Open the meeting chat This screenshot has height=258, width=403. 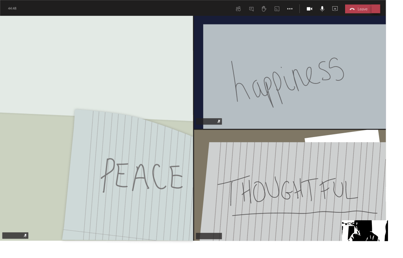pos(251,9)
